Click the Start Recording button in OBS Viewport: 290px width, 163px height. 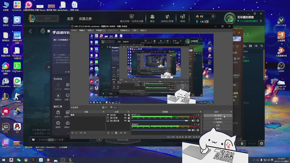tap(218, 119)
